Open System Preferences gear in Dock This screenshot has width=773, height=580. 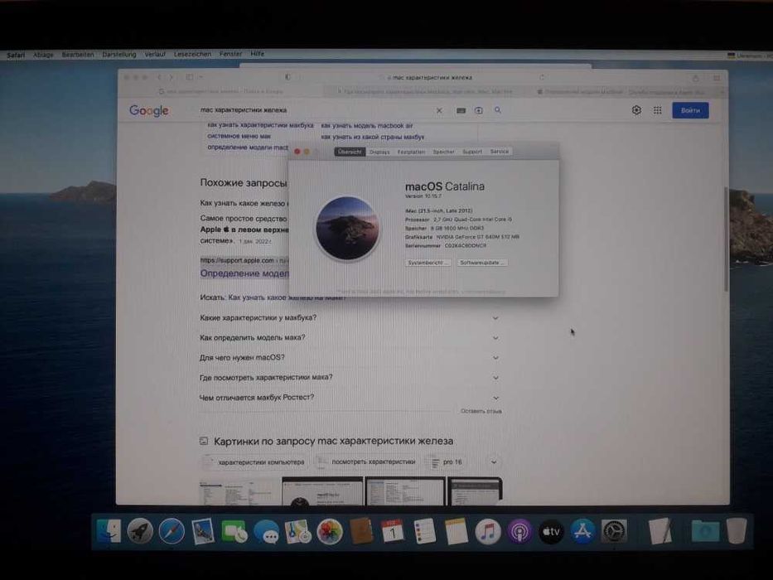coord(614,532)
